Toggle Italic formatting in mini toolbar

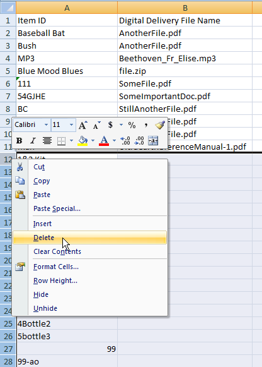(x=33, y=141)
